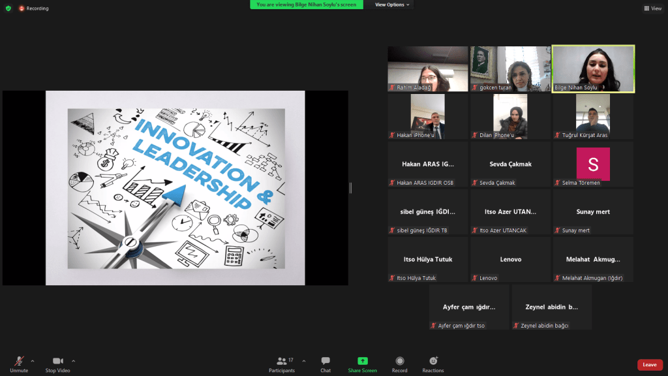Select Selma Töremen's participant tile
The width and height of the screenshot is (668, 376).
tap(593, 164)
